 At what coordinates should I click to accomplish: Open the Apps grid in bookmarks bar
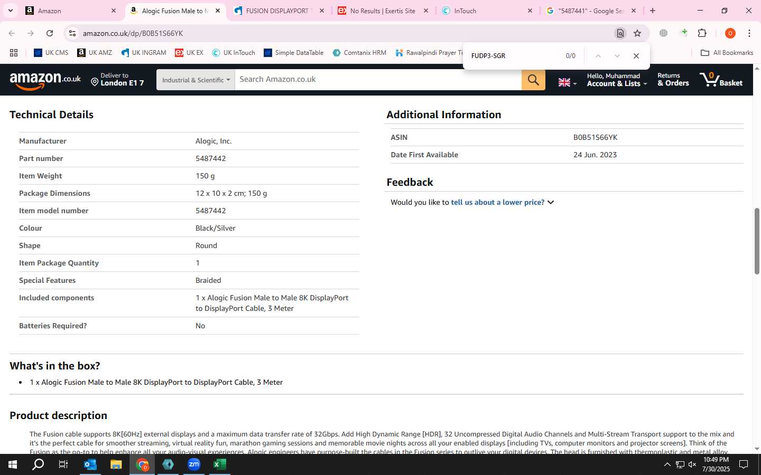tap(14, 53)
